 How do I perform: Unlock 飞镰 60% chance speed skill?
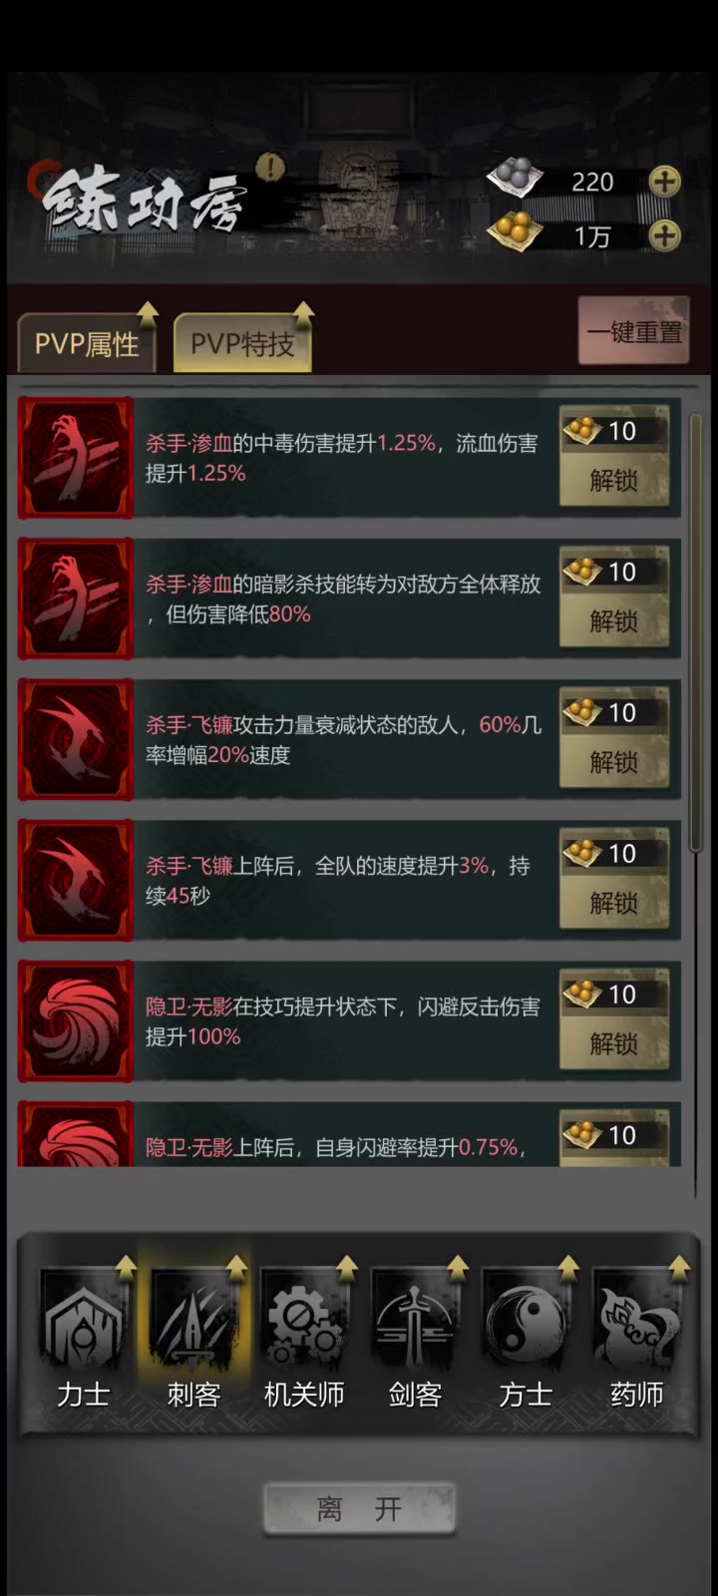pyautogui.click(x=613, y=738)
